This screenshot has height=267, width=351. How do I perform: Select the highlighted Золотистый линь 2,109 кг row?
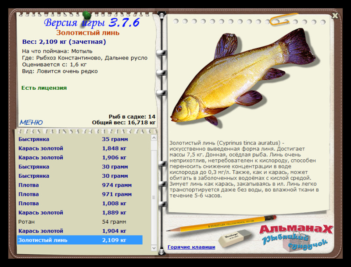[80, 240]
